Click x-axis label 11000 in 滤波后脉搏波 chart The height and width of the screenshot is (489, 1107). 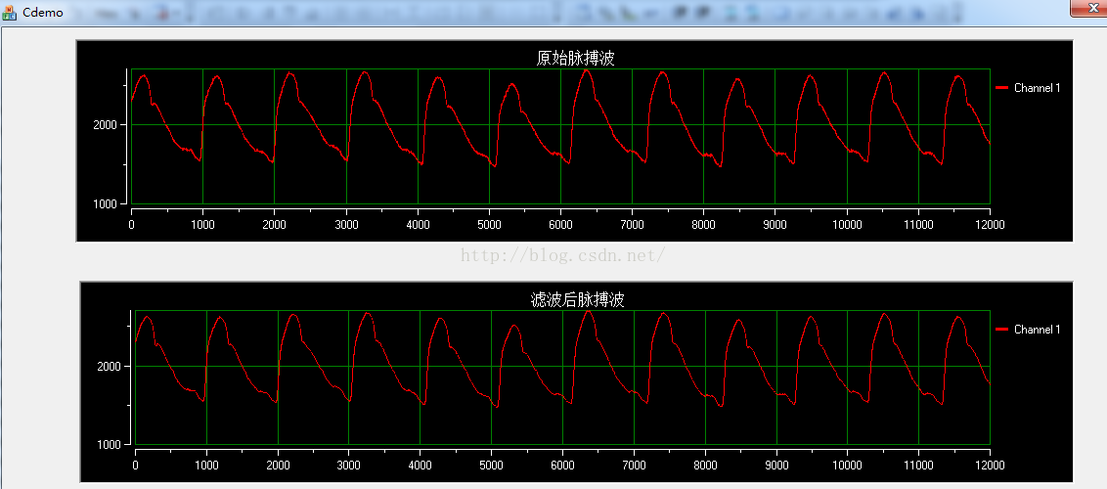(918, 465)
